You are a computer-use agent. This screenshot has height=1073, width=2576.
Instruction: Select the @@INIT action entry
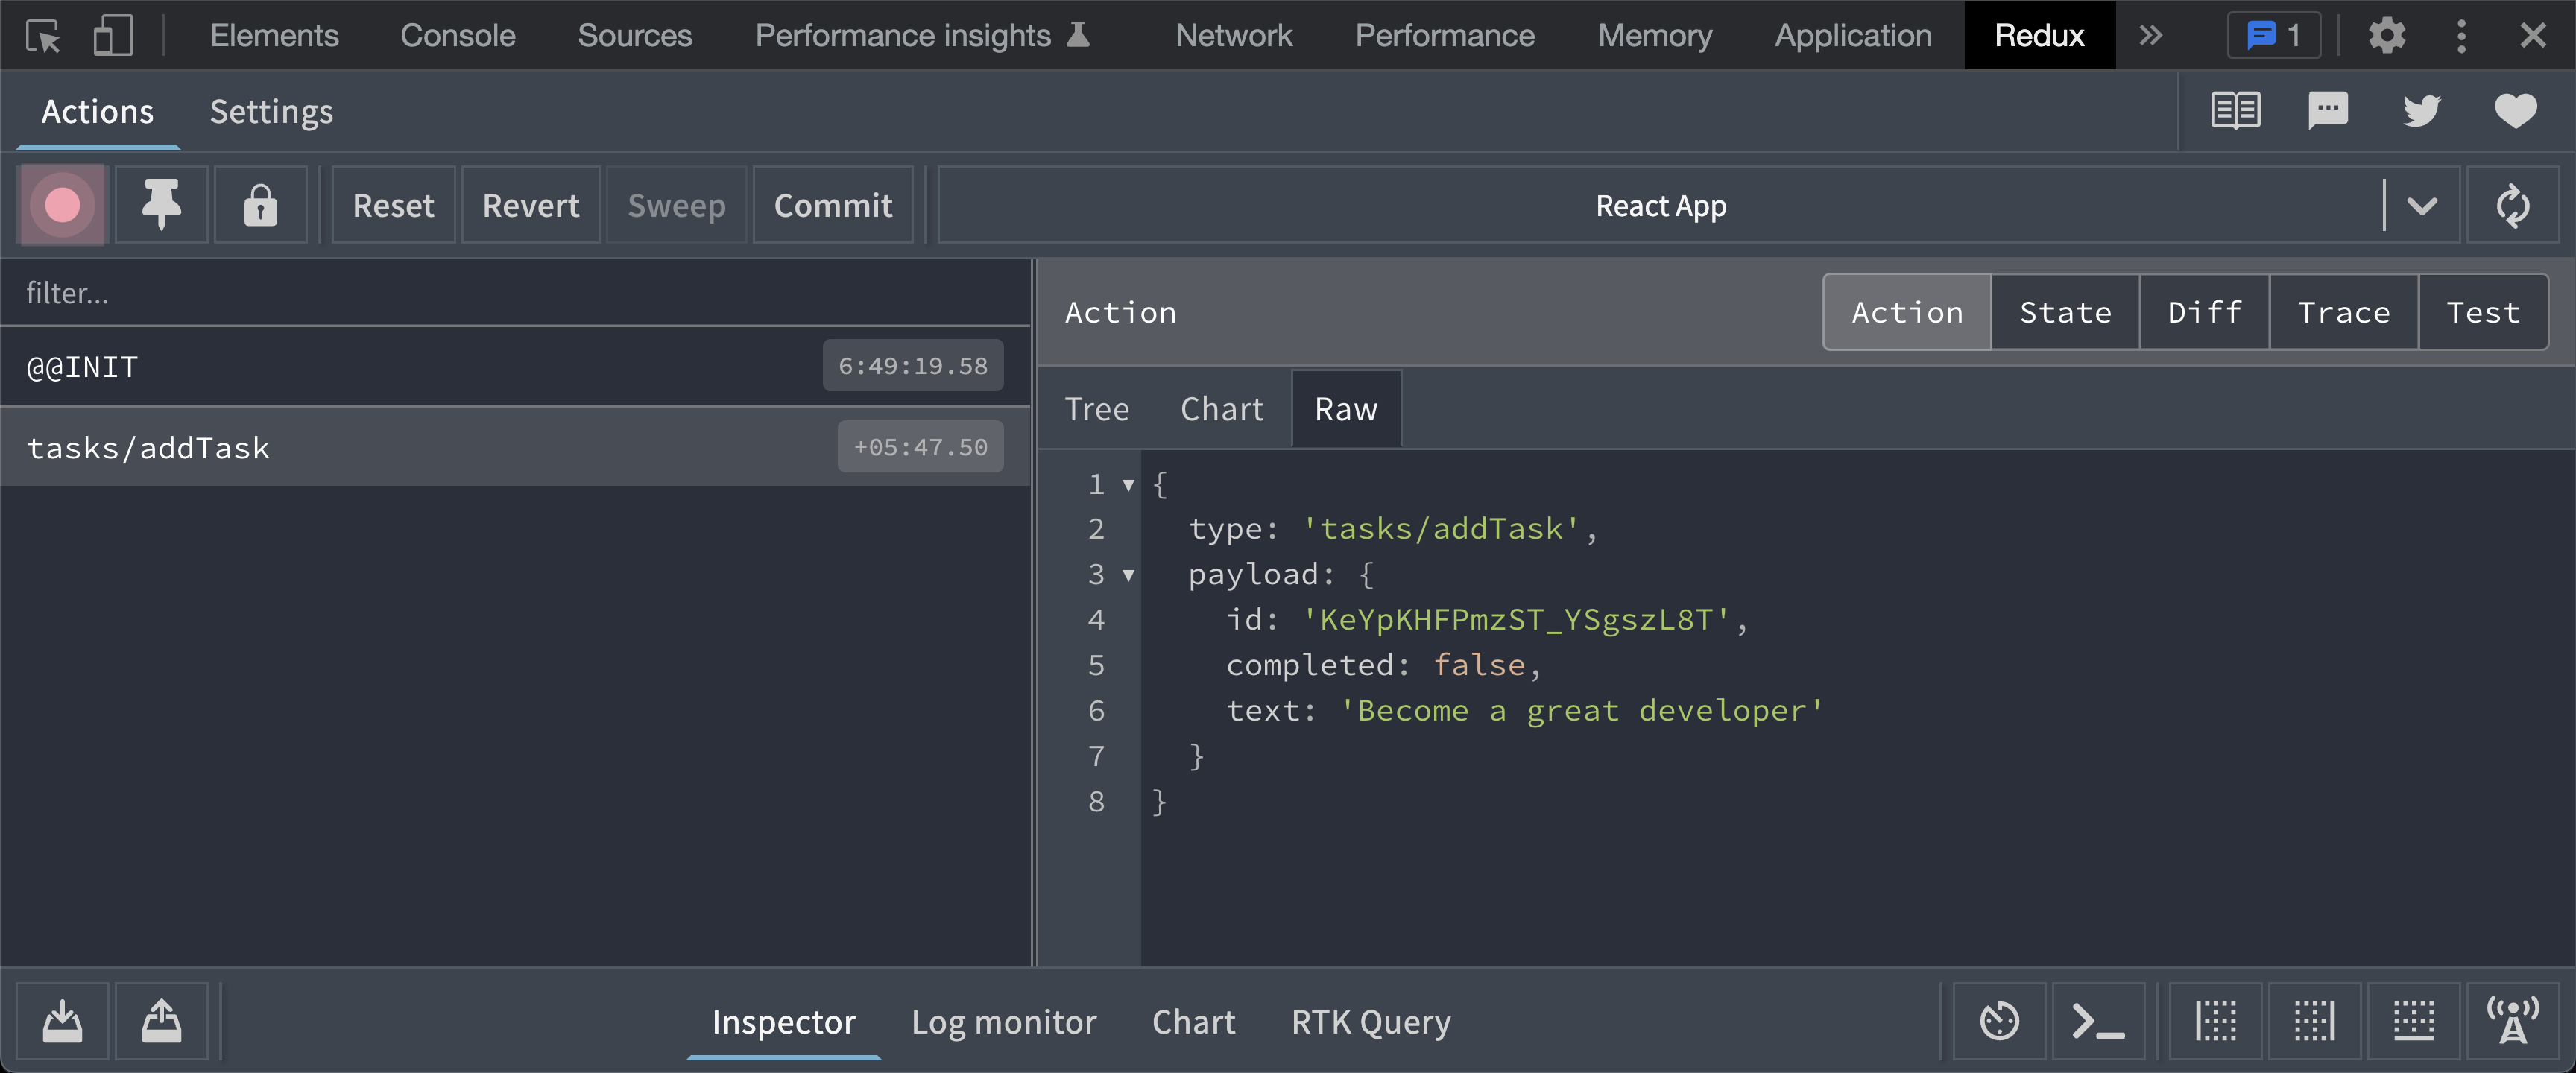coord(400,367)
